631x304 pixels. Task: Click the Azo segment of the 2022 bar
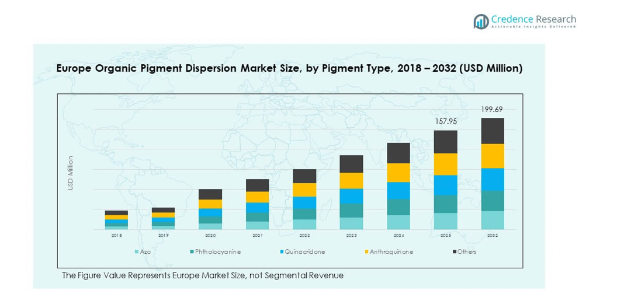[x=304, y=225]
